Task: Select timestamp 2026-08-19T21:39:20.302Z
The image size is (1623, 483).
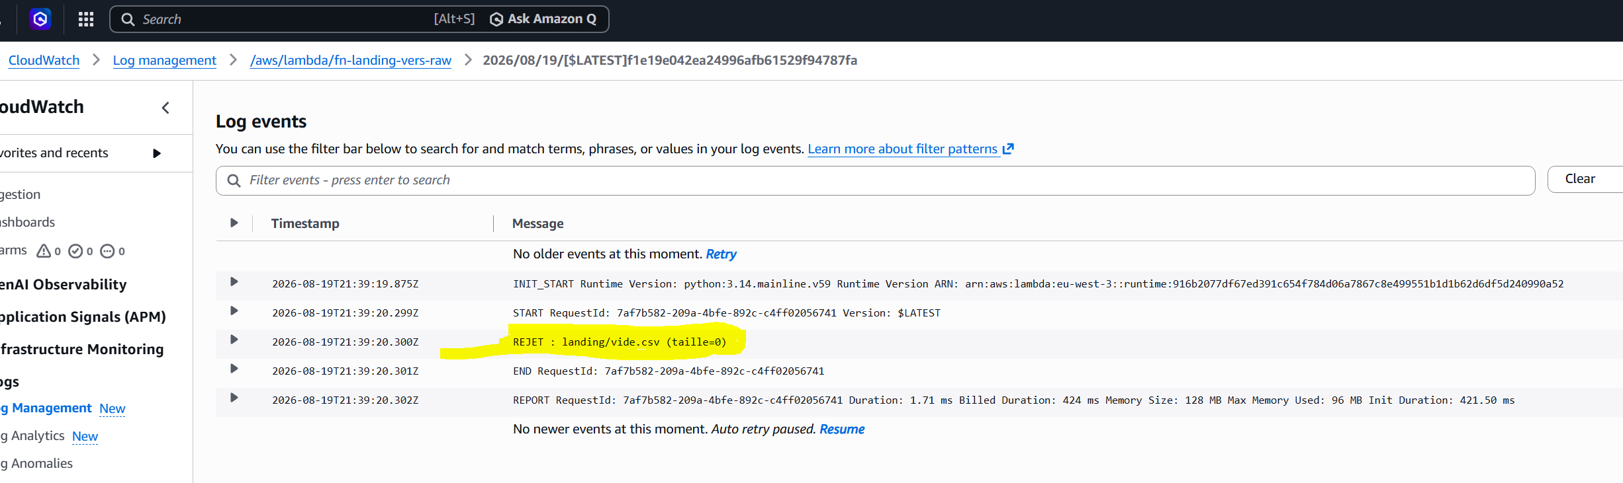Action: pos(346,400)
